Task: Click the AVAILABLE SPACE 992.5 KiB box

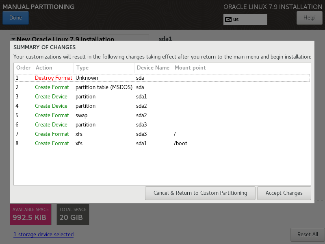Action: (x=31, y=214)
